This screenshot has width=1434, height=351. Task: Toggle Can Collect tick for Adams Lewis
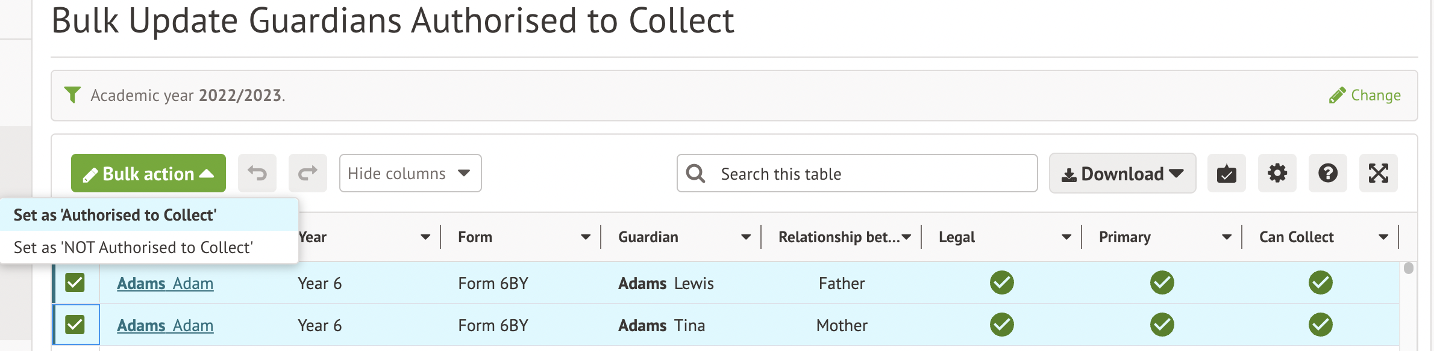[x=1320, y=282]
